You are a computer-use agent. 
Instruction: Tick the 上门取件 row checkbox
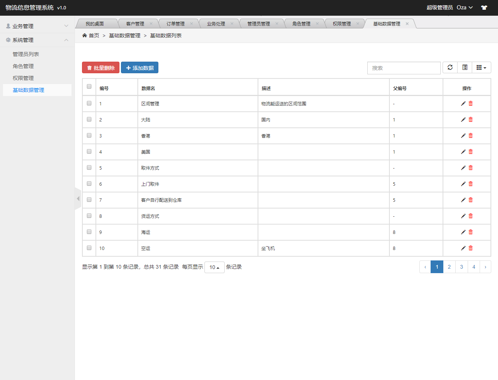coord(89,183)
